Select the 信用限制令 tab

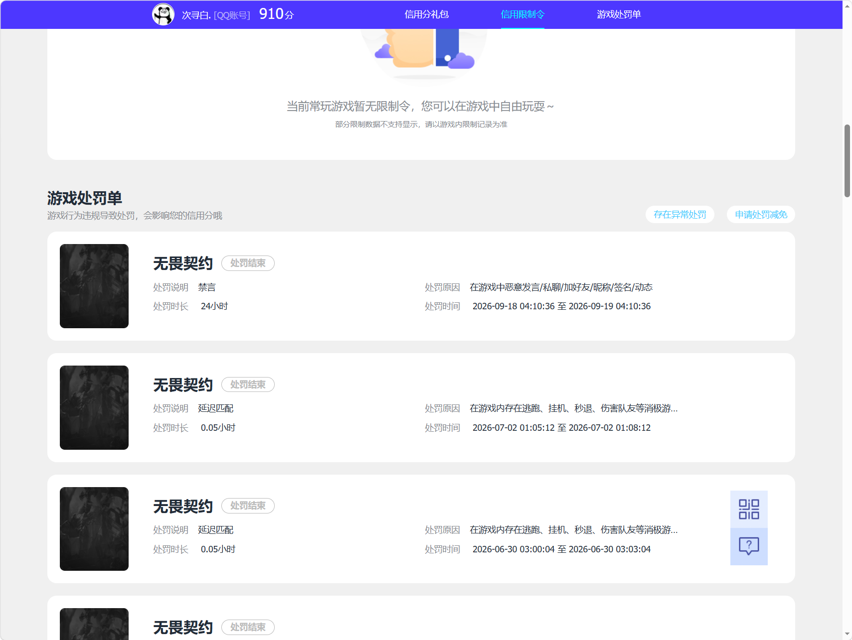[x=522, y=14]
